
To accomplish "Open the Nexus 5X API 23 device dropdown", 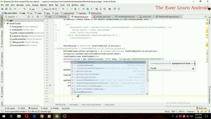I will coord(50,9).
